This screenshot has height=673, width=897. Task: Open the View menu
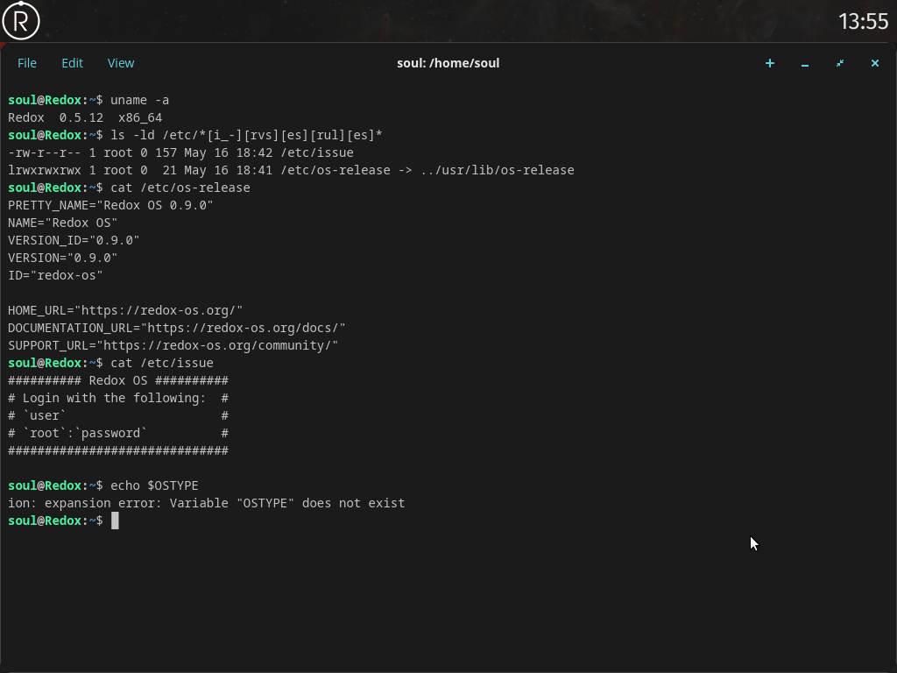[x=121, y=63]
